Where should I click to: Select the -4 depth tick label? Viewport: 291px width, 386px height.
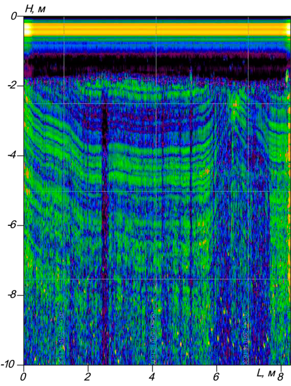coord(12,155)
